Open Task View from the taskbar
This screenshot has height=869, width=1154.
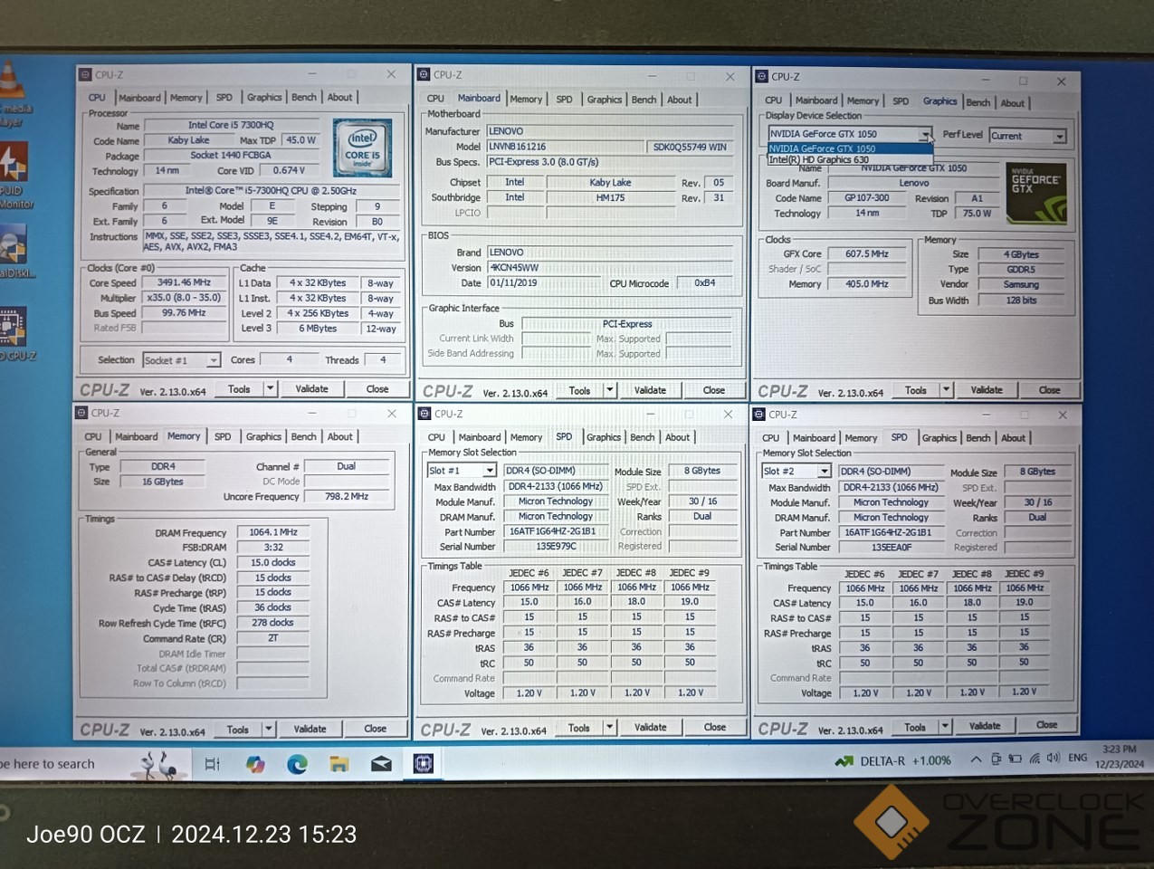coord(213,765)
